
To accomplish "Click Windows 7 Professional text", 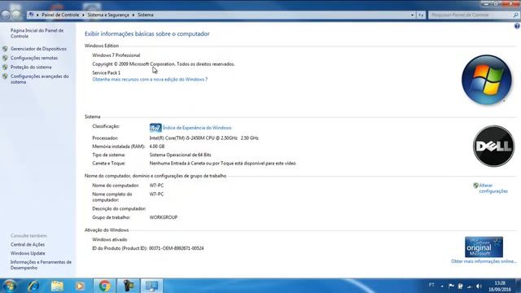I will coord(116,55).
